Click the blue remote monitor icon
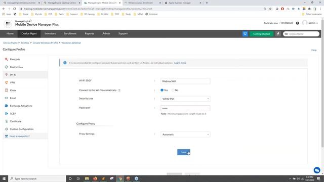324x182 pixels. pos(245,34)
